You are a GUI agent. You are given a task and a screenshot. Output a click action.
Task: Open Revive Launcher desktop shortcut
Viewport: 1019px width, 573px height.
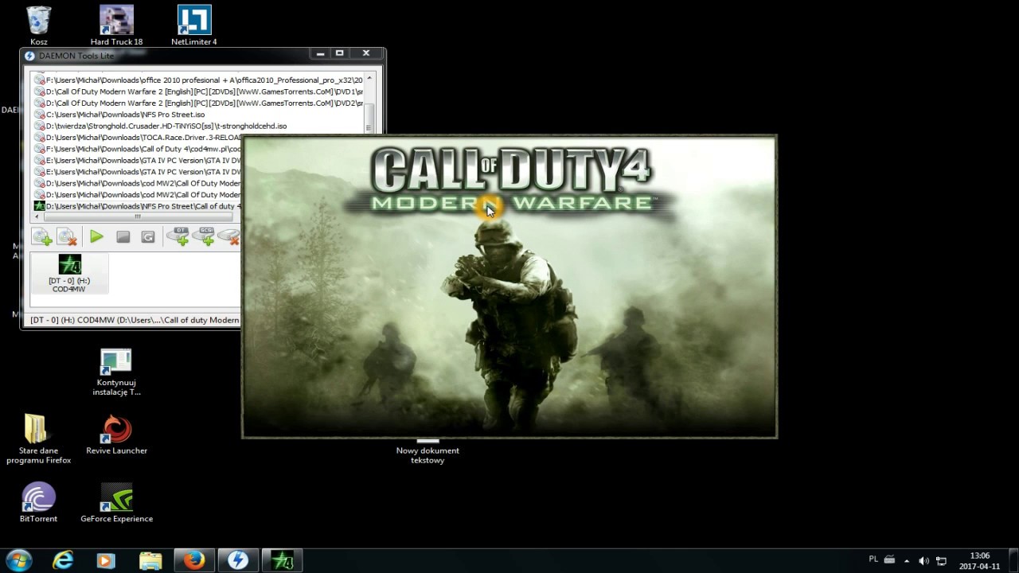[x=116, y=435]
